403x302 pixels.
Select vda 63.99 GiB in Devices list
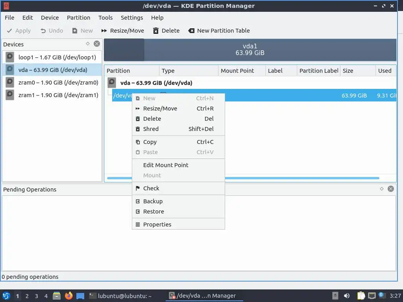click(52, 70)
